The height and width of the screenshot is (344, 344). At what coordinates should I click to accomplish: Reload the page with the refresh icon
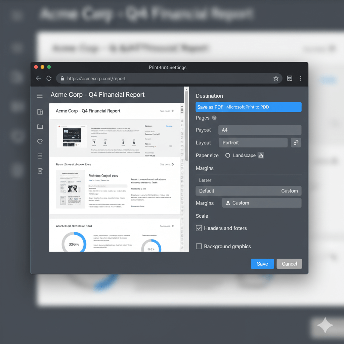pos(49,78)
